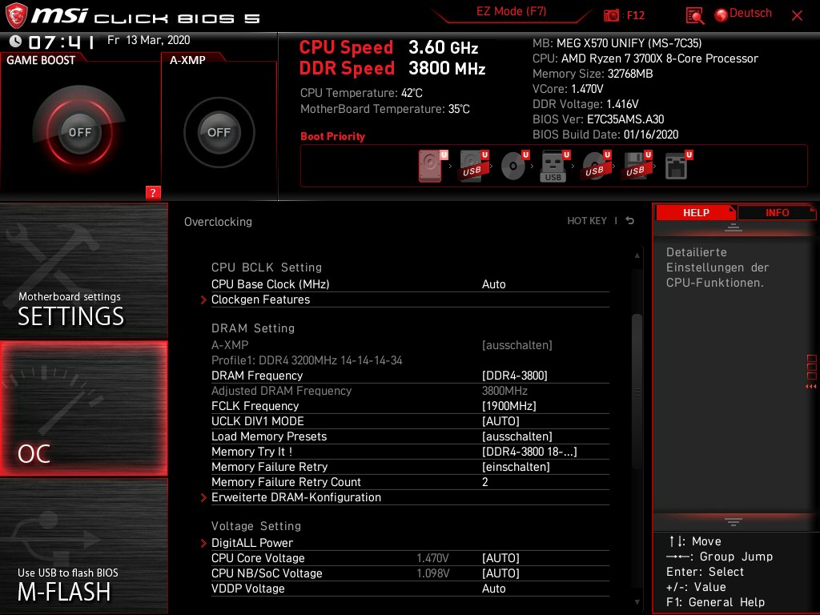Open the DRAM Frequency selection
Viewport: 820px width, 615px height.
(521, 375)
